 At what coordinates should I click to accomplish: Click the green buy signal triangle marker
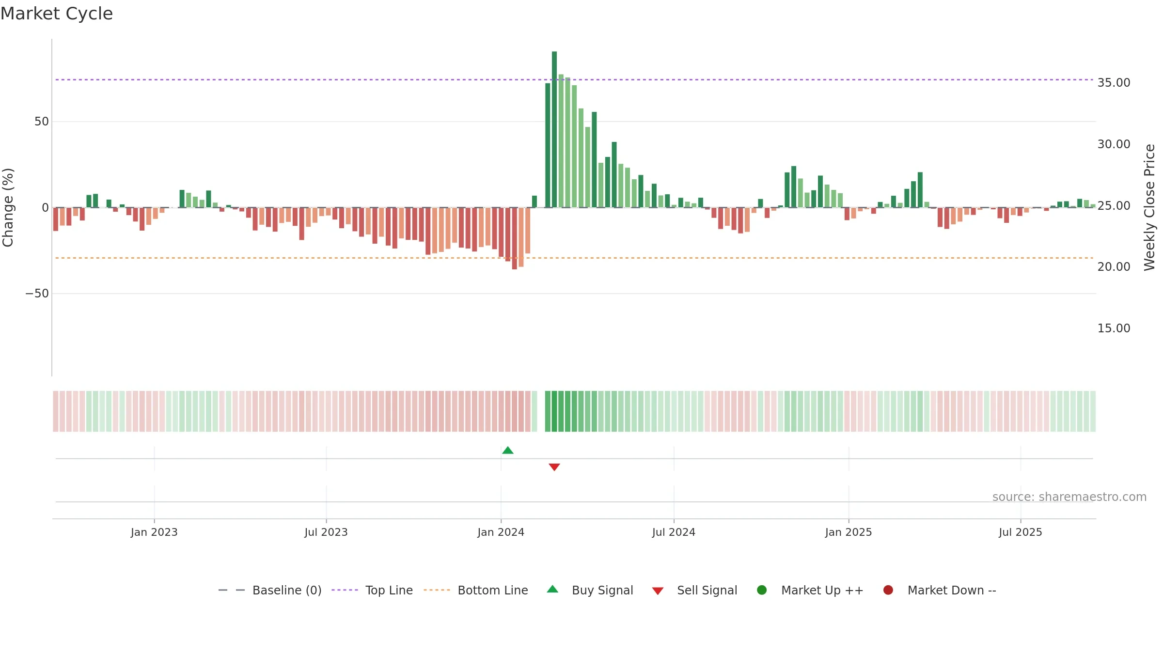click(508, 451)
